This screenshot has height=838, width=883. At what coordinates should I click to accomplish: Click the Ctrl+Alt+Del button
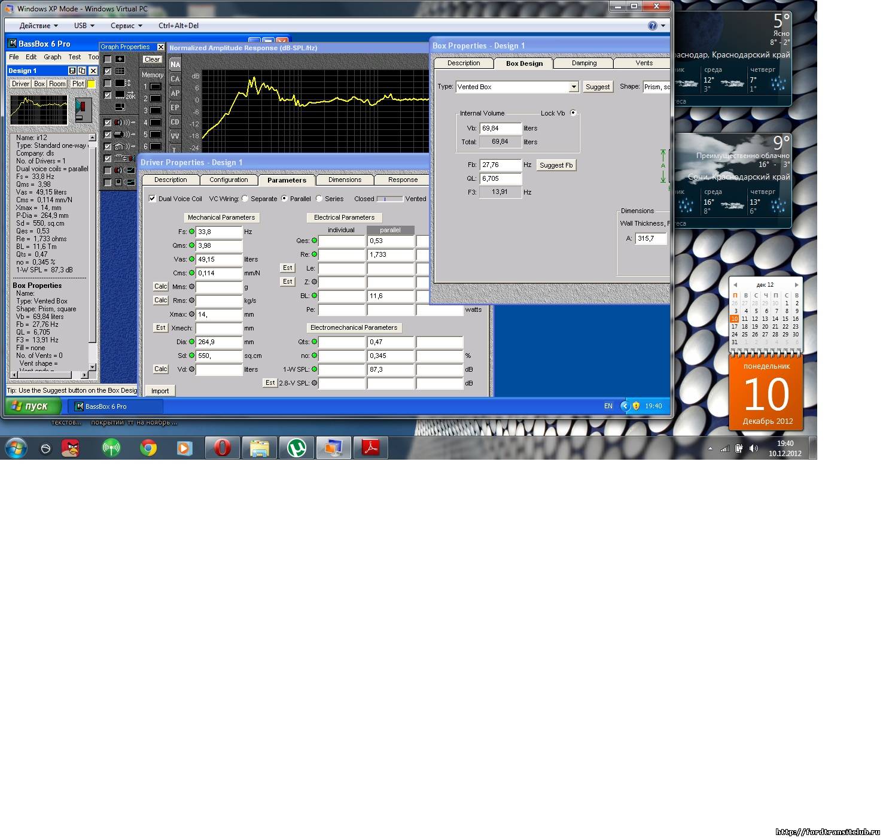(178, 26)
